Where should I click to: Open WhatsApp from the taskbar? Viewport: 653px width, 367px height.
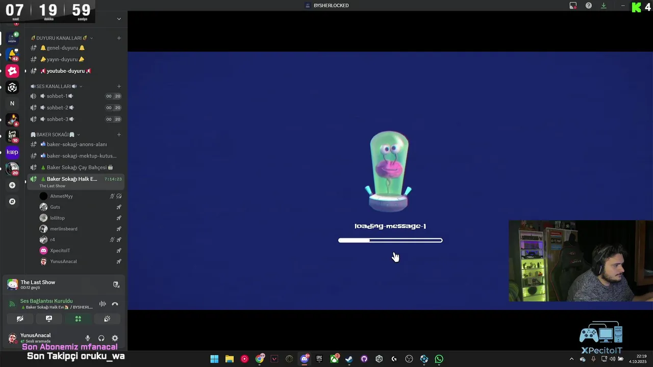pos(439,359)
